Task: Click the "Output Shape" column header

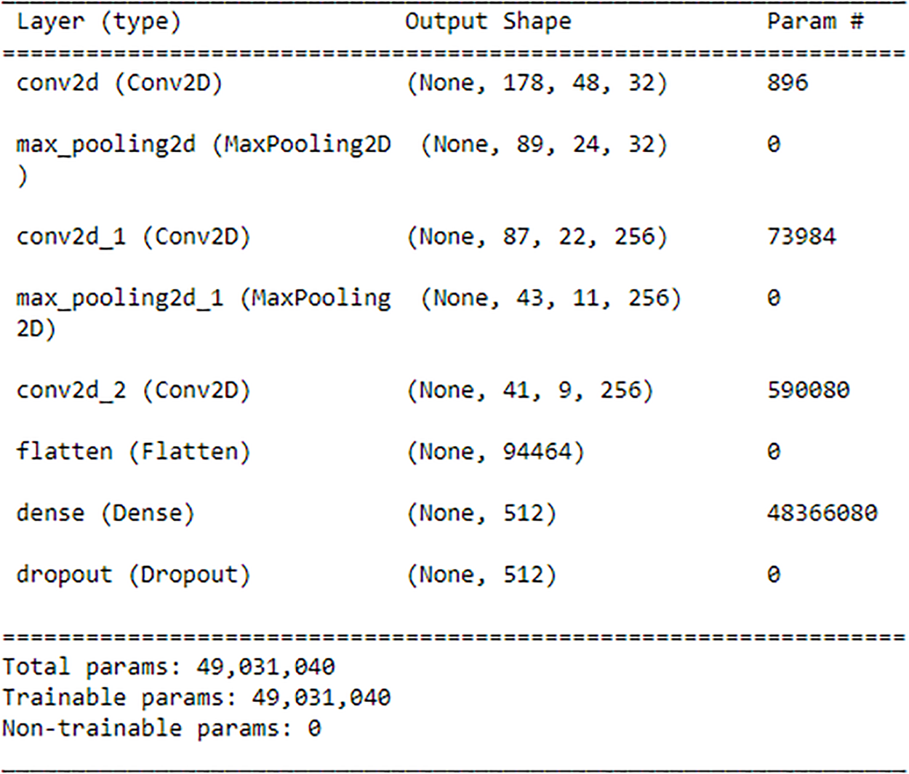Action: tap(488, 21)
